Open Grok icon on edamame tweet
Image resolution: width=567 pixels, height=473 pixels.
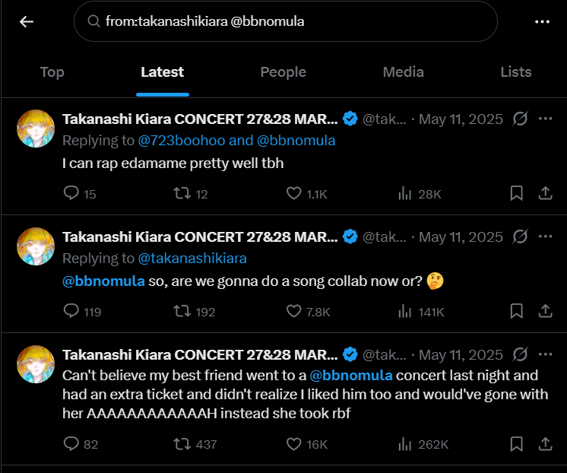tap(521, 119)
